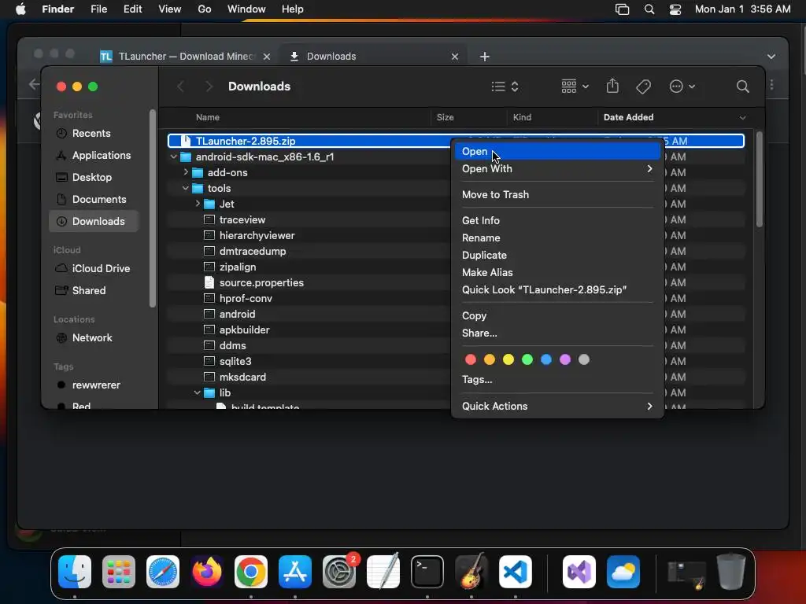Screen dimensions: 806x604
Task: Click the Finder share toolbar icon
Action: [x=612, y=86]
